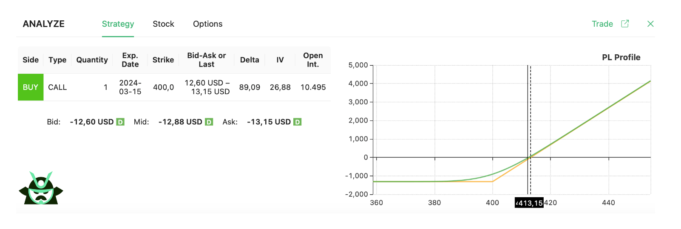Click the 400,0 strike value
This screenshot has height=229, width=681.
(x=163, y=87)
